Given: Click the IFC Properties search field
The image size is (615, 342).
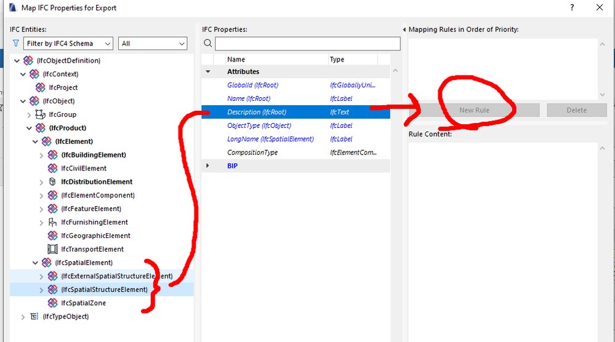Looking at the screenshot, I should (308, 44).
